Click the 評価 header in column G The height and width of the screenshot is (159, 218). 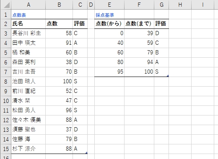pyautogui.click(x=161, y=24)
